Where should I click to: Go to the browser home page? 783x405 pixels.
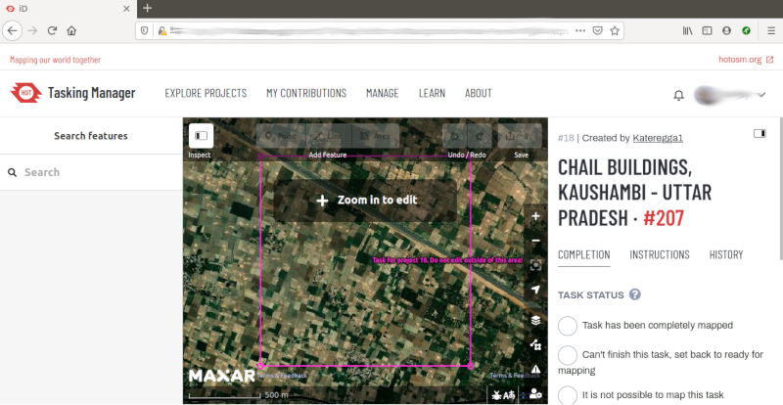click(x=71, y=30)
